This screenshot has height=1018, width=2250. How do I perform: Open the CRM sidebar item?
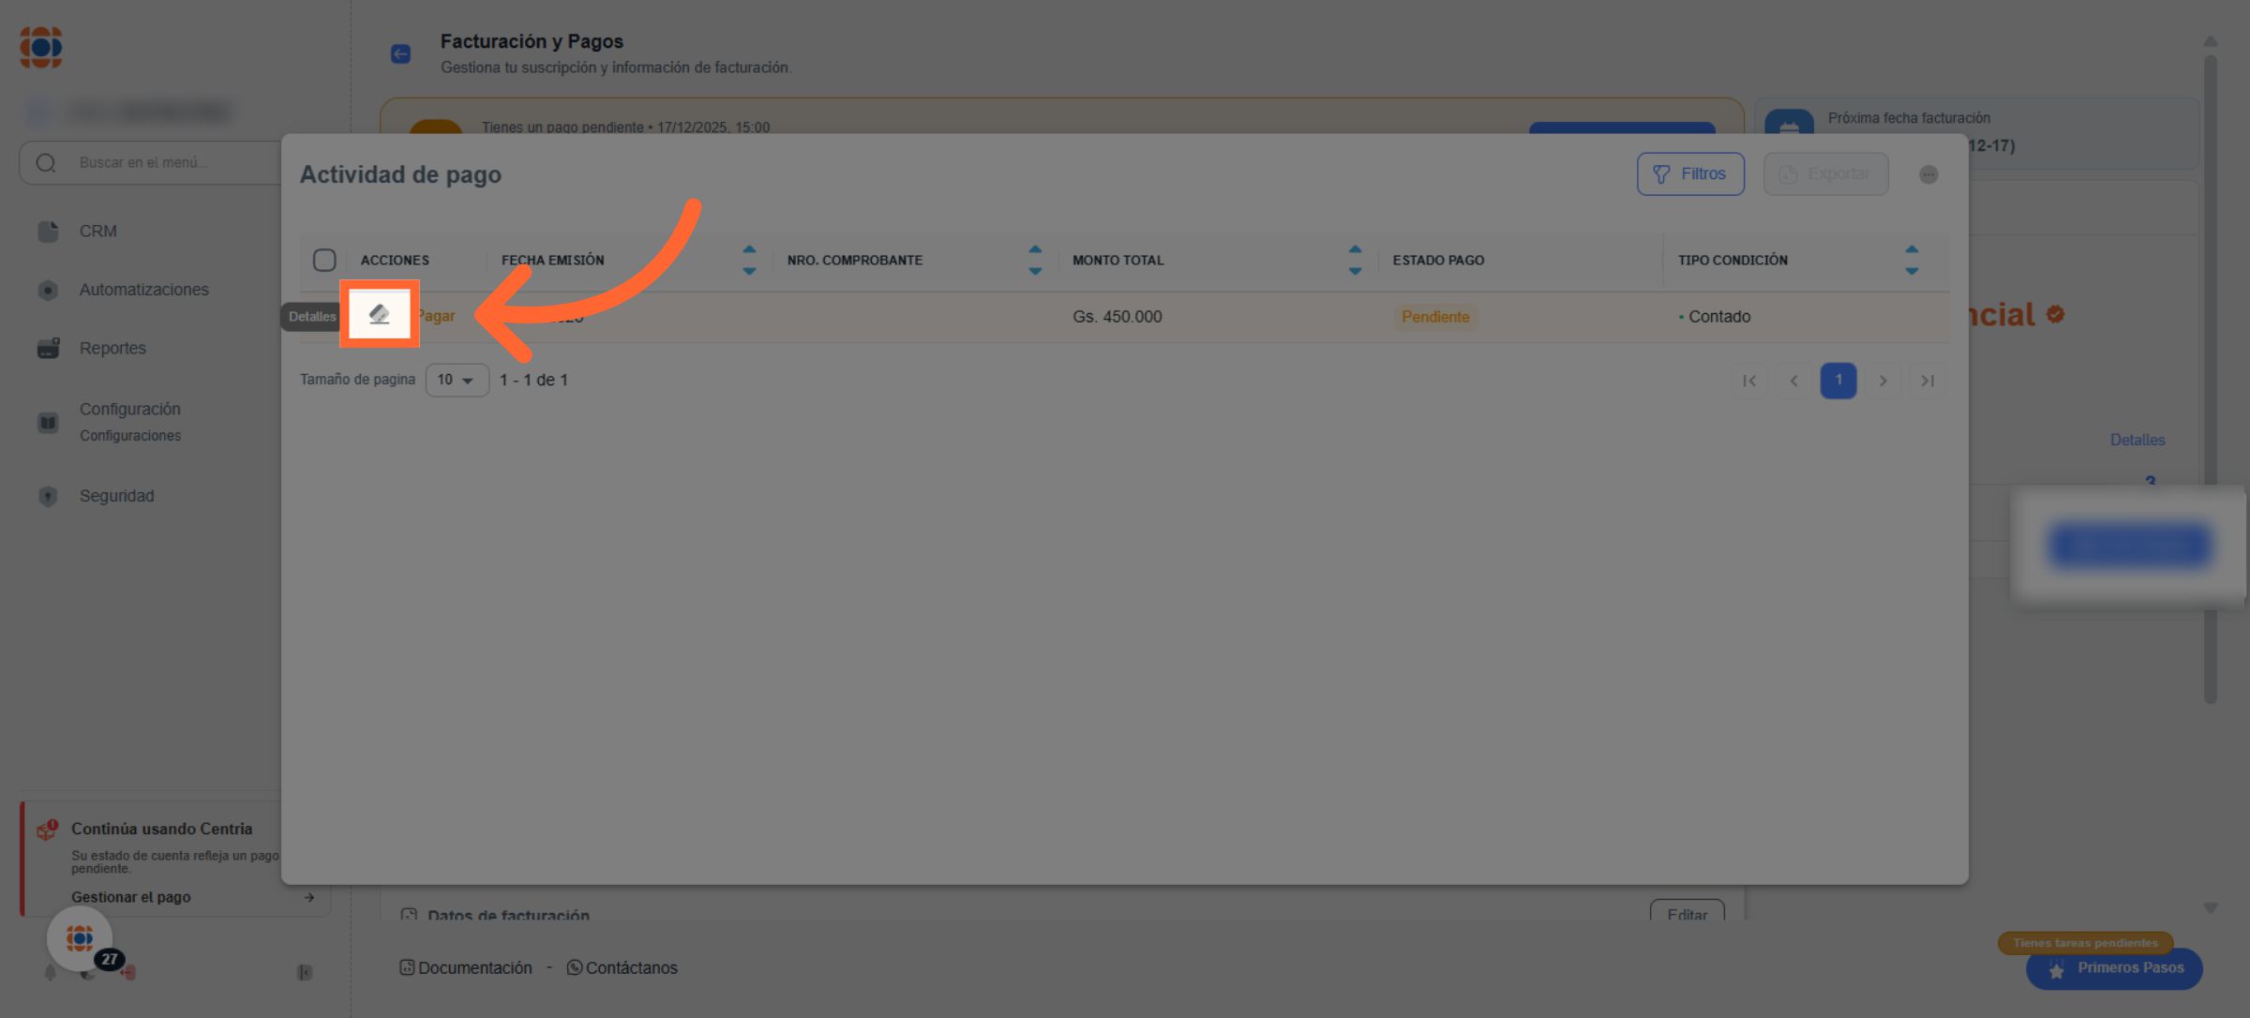pyautogui.click(x=97, y=232)
